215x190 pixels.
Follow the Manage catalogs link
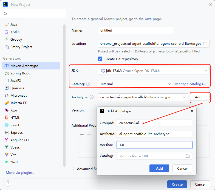tap(190, 84)
